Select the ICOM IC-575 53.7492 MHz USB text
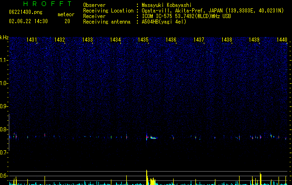 [186, 16]
